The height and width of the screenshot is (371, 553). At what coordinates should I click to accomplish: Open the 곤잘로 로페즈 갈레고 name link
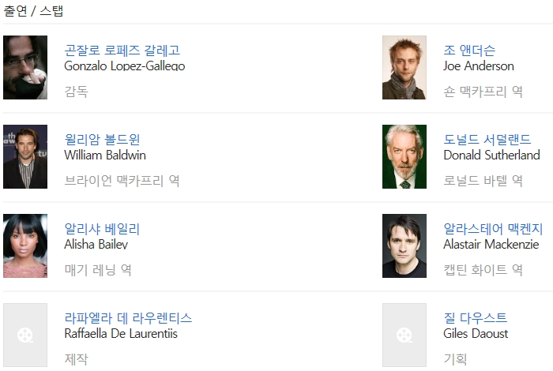(x=122, y=51)
